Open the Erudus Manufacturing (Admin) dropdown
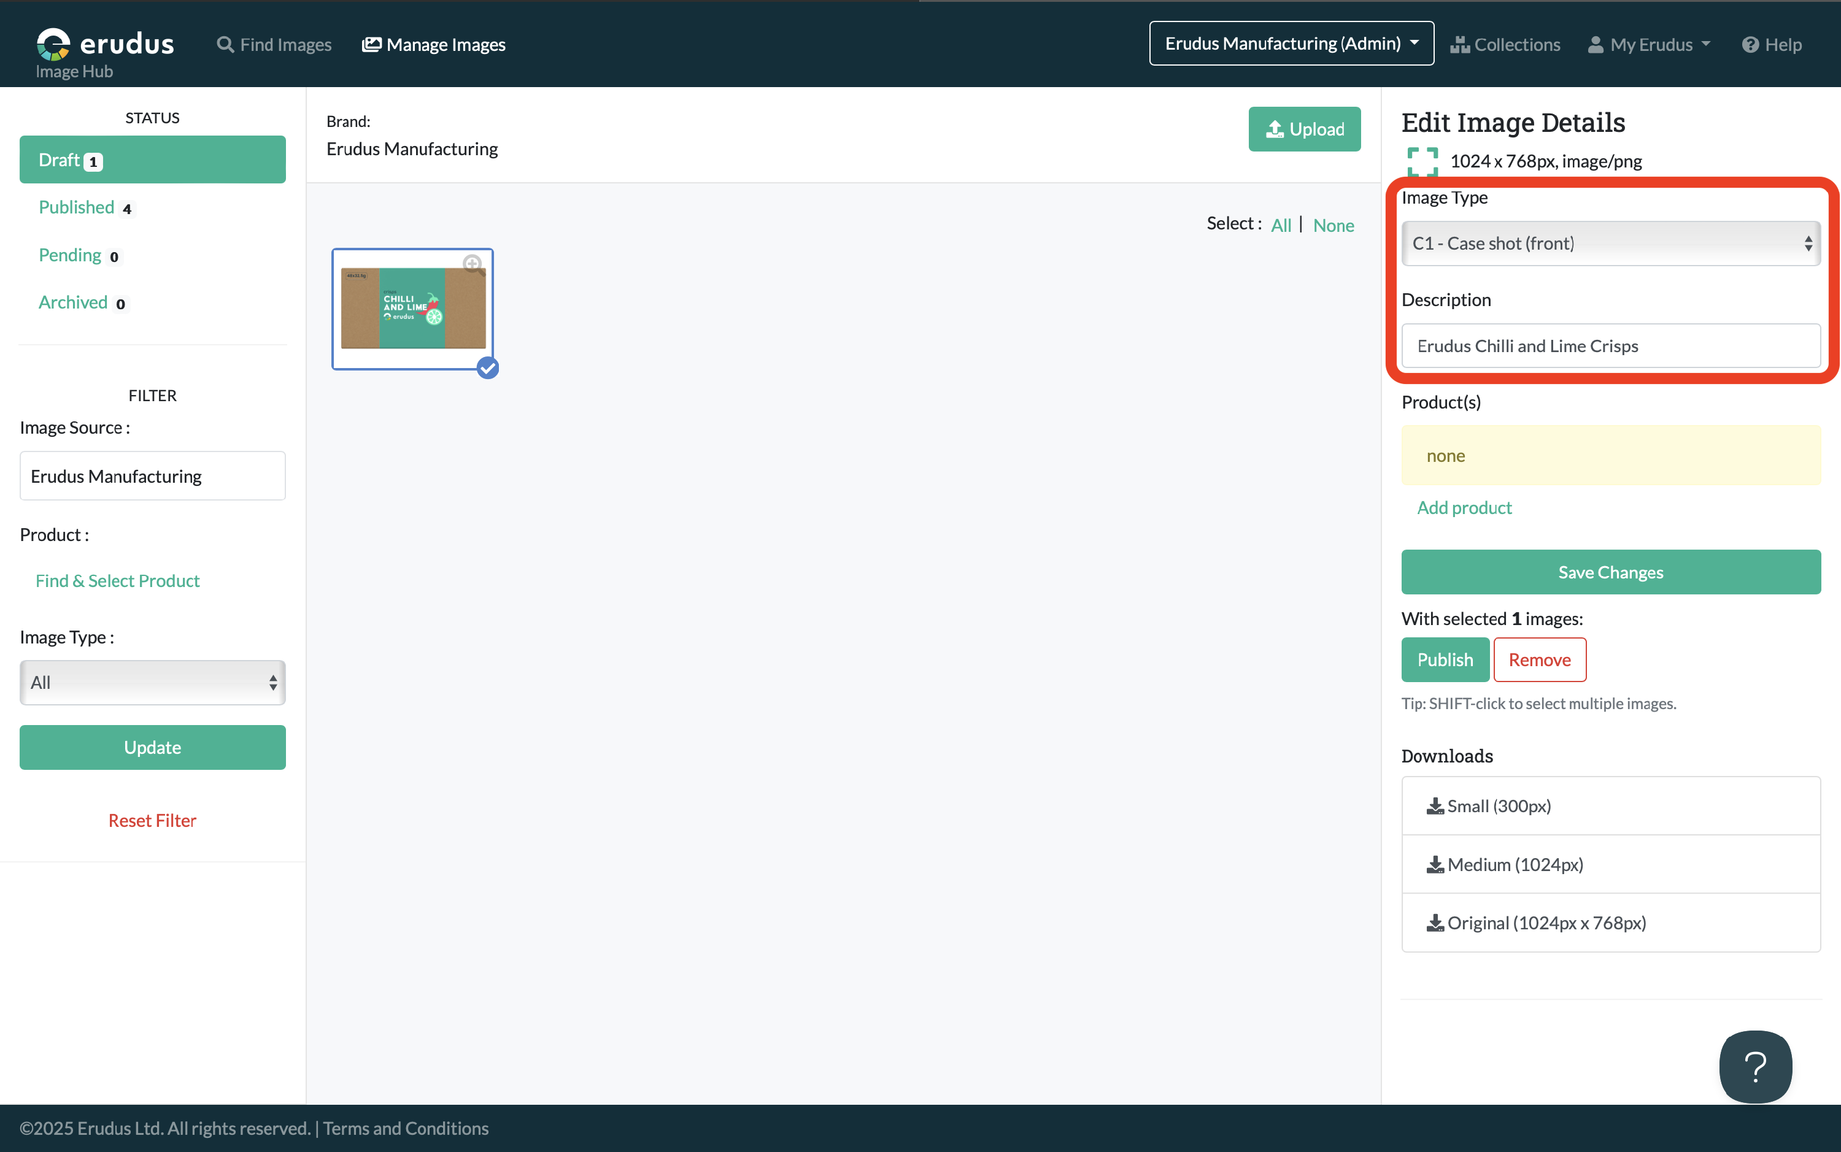 coord(1291,44)
